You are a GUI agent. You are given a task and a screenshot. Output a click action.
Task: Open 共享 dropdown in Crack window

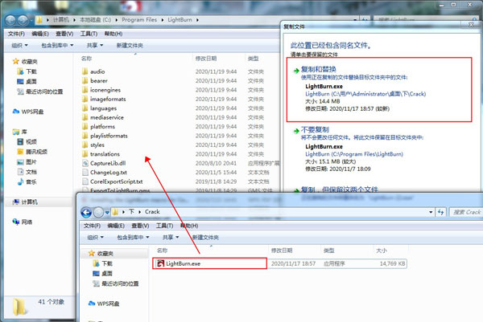point(171,238)
